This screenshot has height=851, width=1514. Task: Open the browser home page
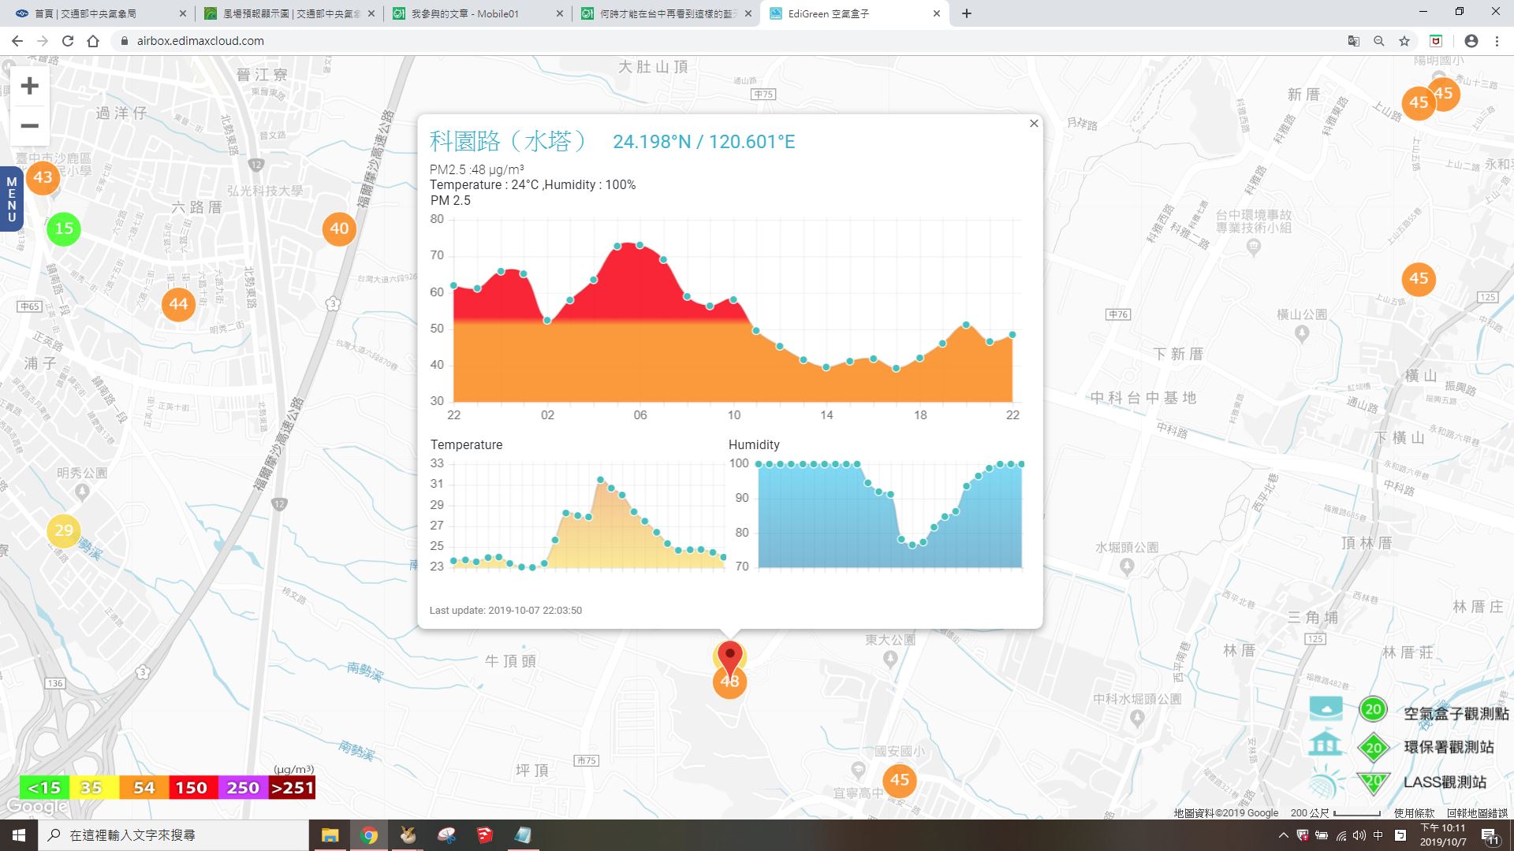(x=93, y=41)
